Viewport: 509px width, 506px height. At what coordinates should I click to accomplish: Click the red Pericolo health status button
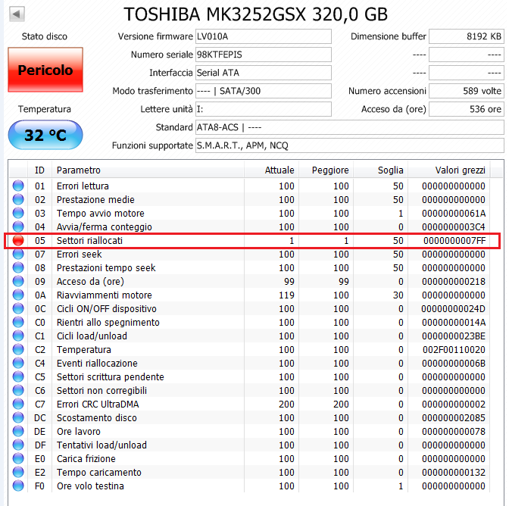pos(45,70)
